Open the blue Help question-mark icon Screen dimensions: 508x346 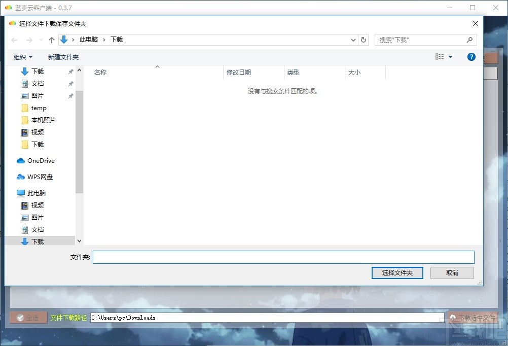(x=471, y=57)
